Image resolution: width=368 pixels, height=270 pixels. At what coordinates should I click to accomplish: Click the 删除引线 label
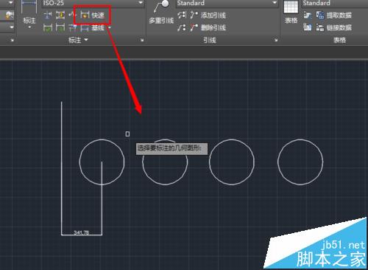(213, 27)
